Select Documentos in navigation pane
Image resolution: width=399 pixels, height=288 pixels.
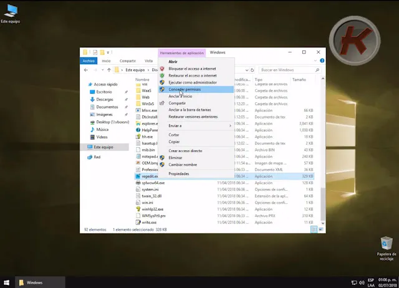pos(107,107)
